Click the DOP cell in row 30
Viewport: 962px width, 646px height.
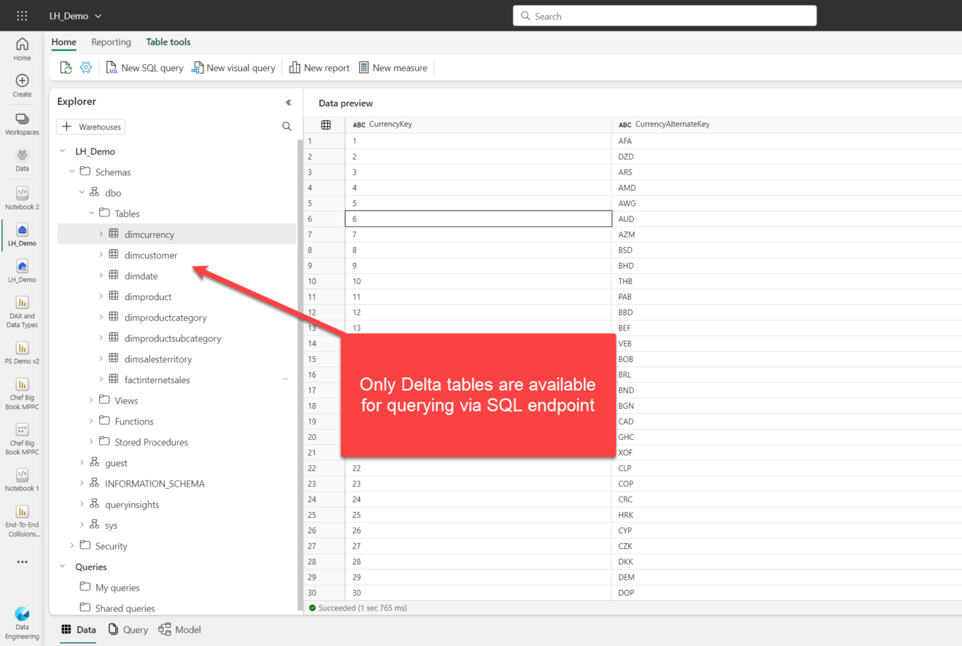click(786, 593)
